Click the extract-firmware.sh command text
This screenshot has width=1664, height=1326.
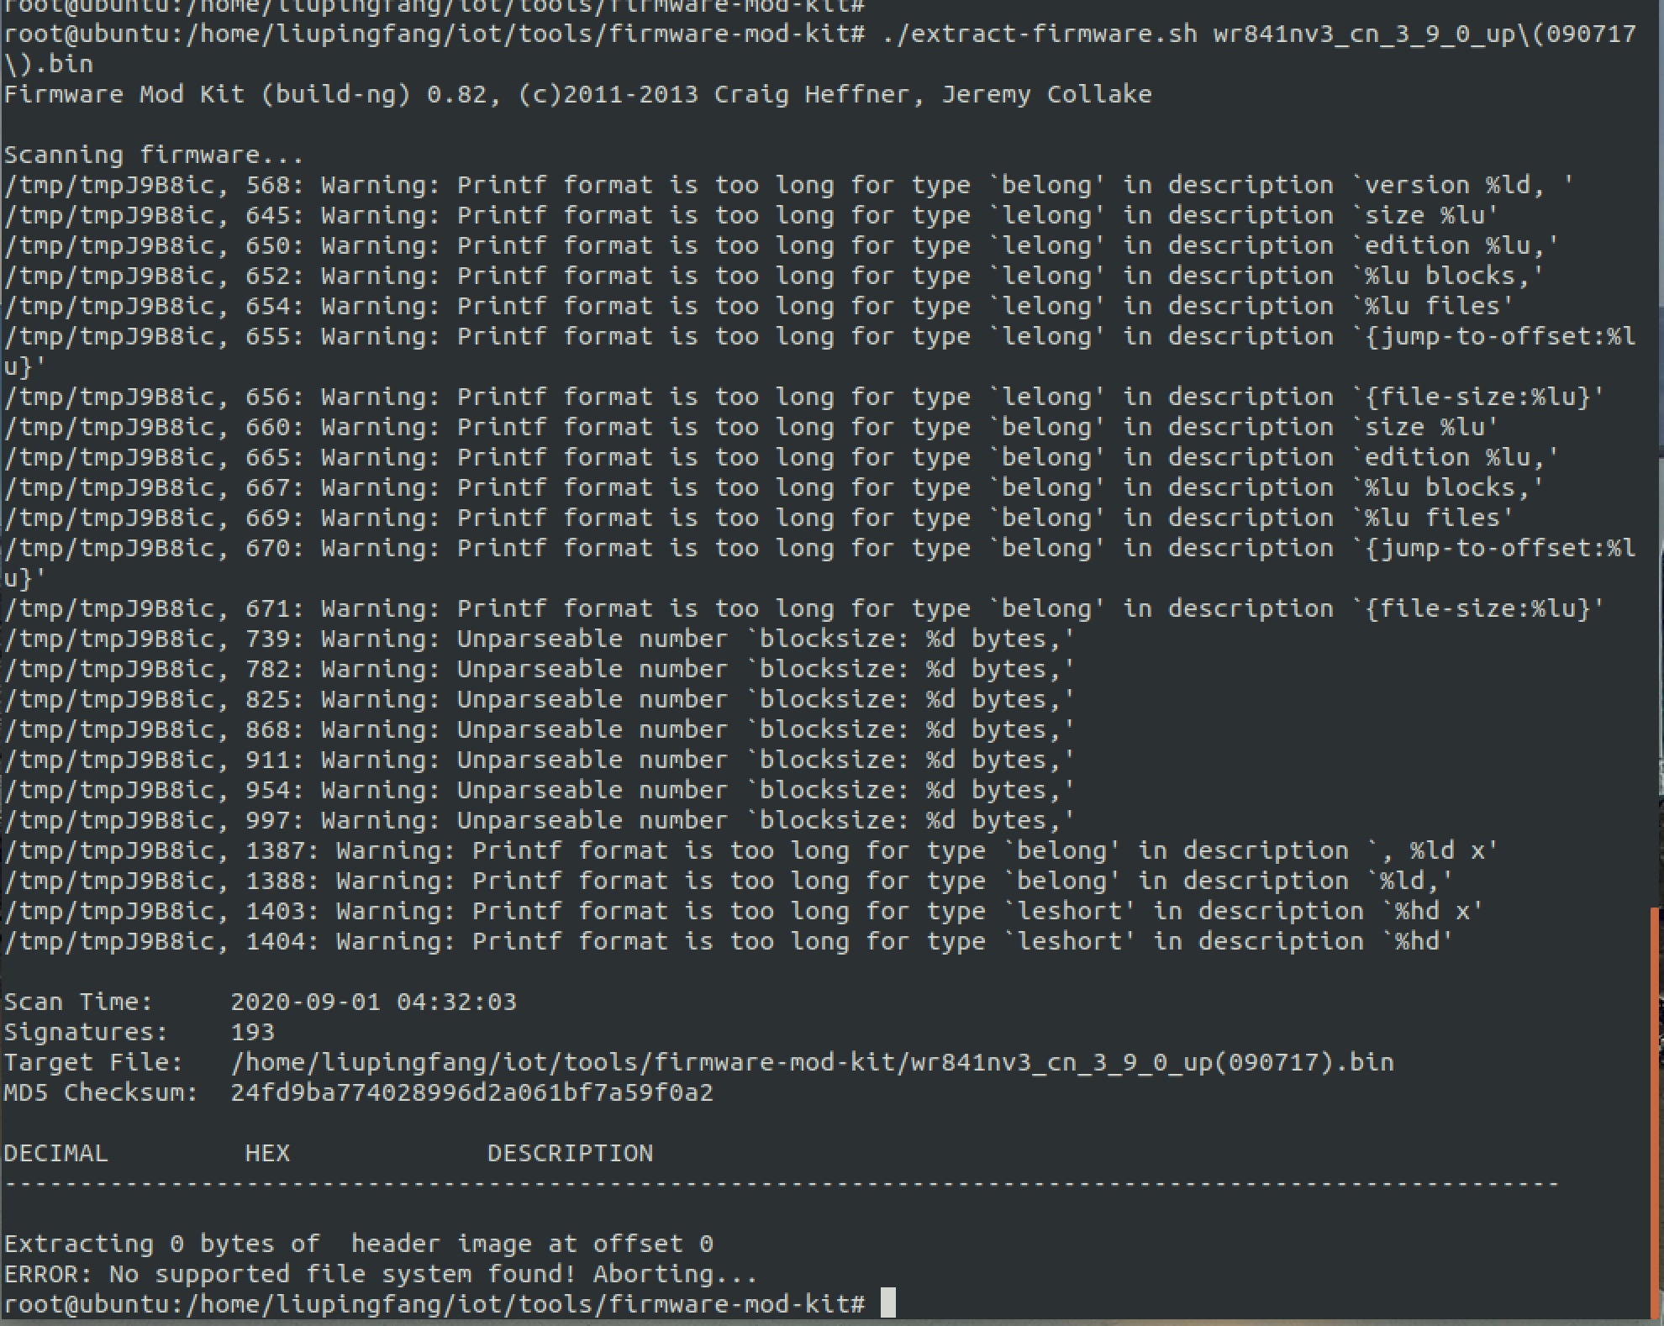(x=1040, y=34)
